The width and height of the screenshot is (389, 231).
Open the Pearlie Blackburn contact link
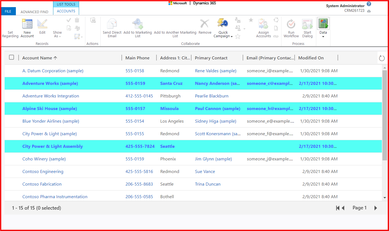point(212,96)
